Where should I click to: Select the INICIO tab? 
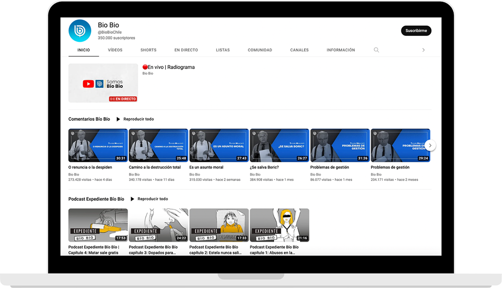[x=84, y=50]
